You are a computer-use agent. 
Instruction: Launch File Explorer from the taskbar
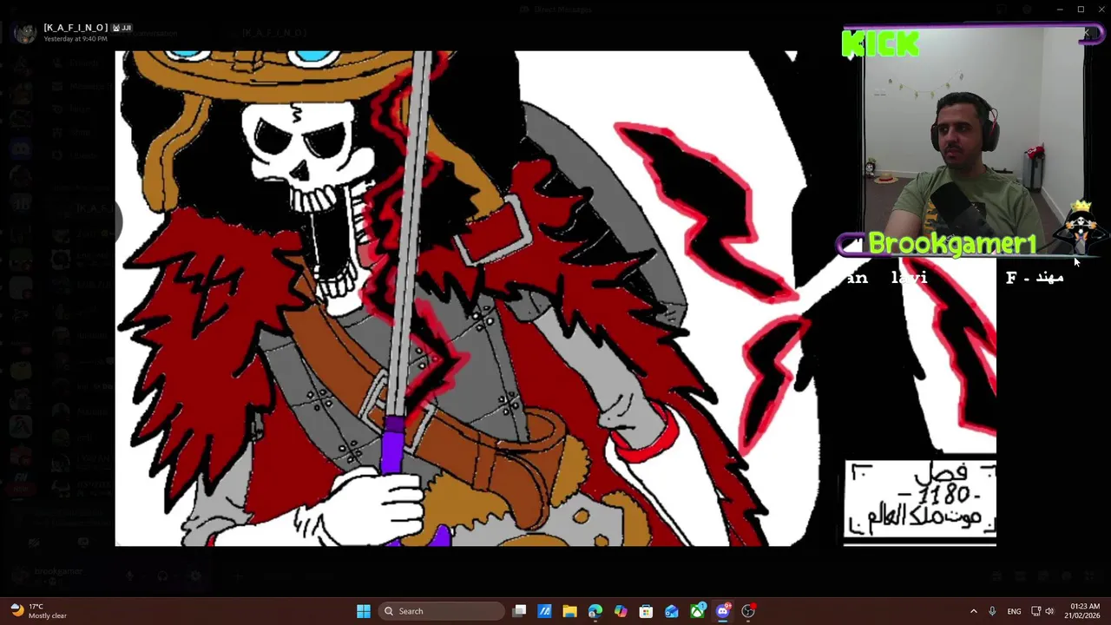pyautogui.click(x=569, y=611)
